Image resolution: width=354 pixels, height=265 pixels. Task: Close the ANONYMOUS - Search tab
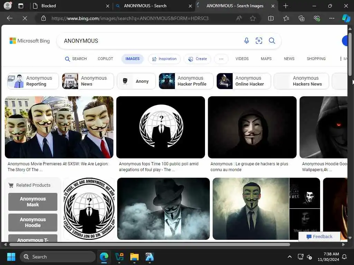pyautogui.click(x=190, y=6)
